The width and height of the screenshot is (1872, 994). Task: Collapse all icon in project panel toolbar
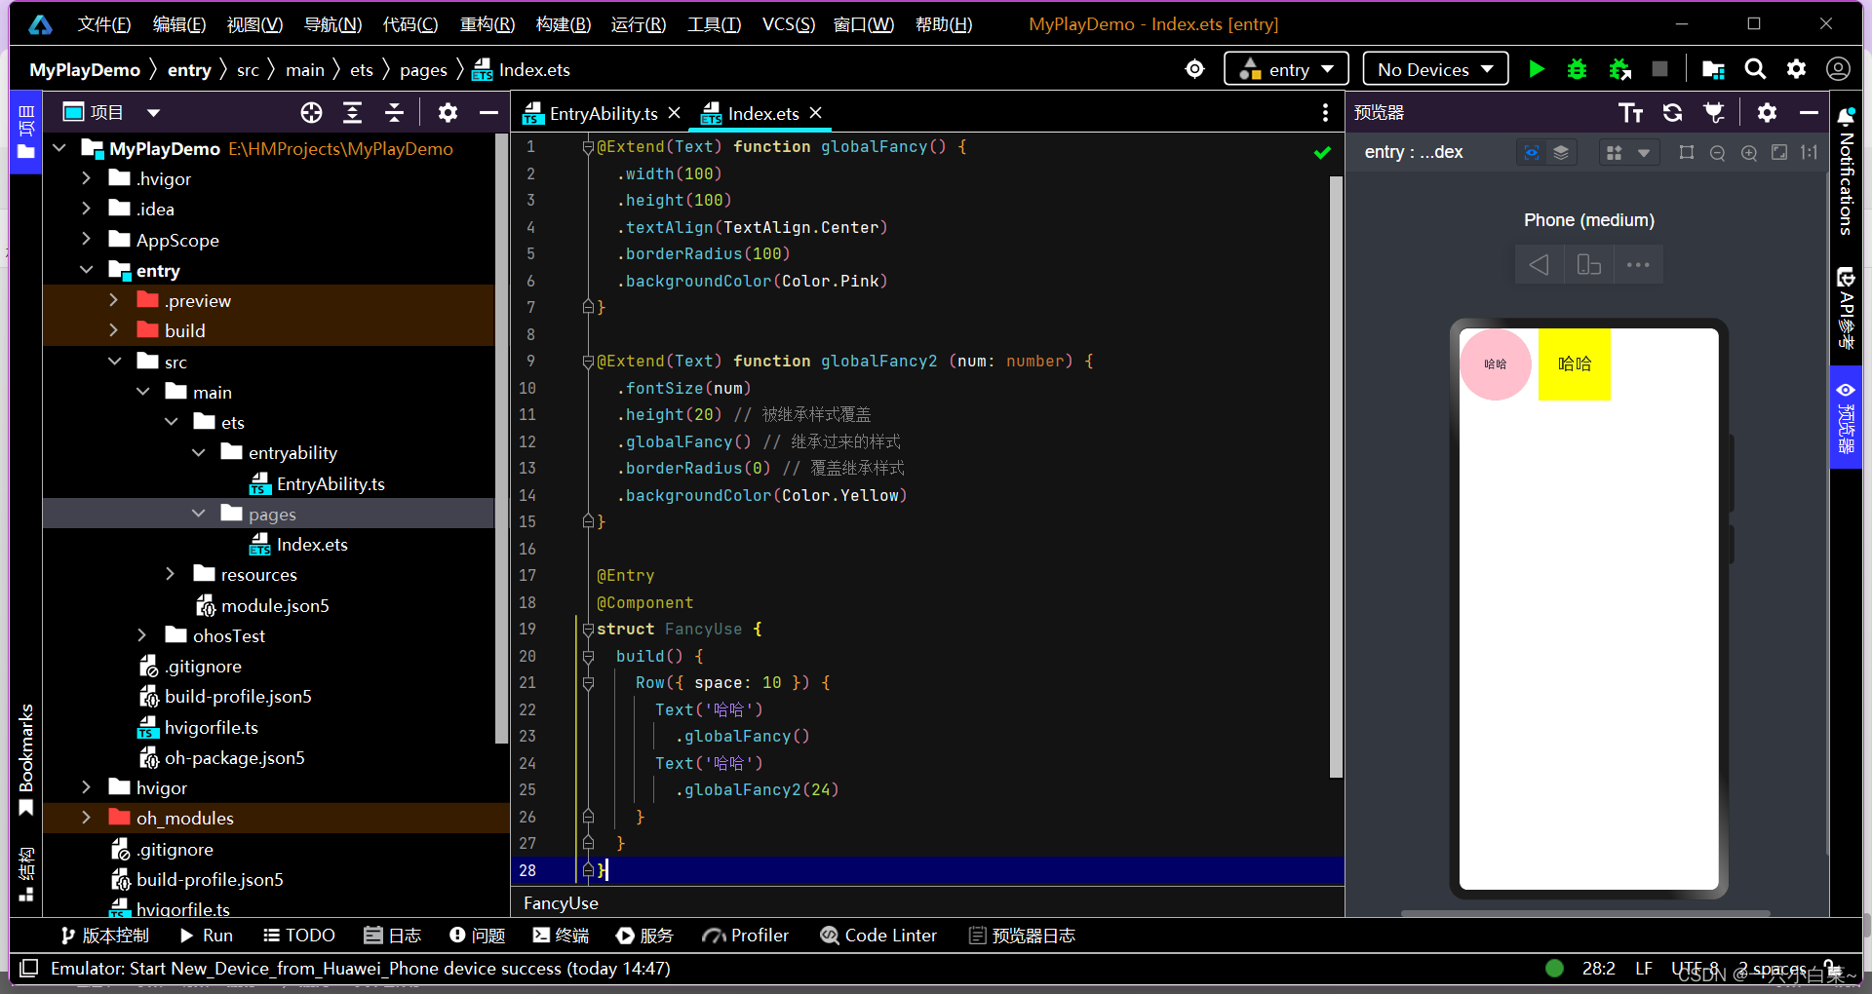(x=394, y=113)
